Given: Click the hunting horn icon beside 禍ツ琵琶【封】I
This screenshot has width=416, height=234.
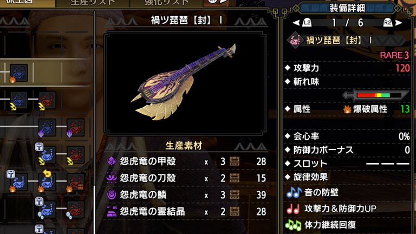Looking at the screenshot, I should click(295, 41).
